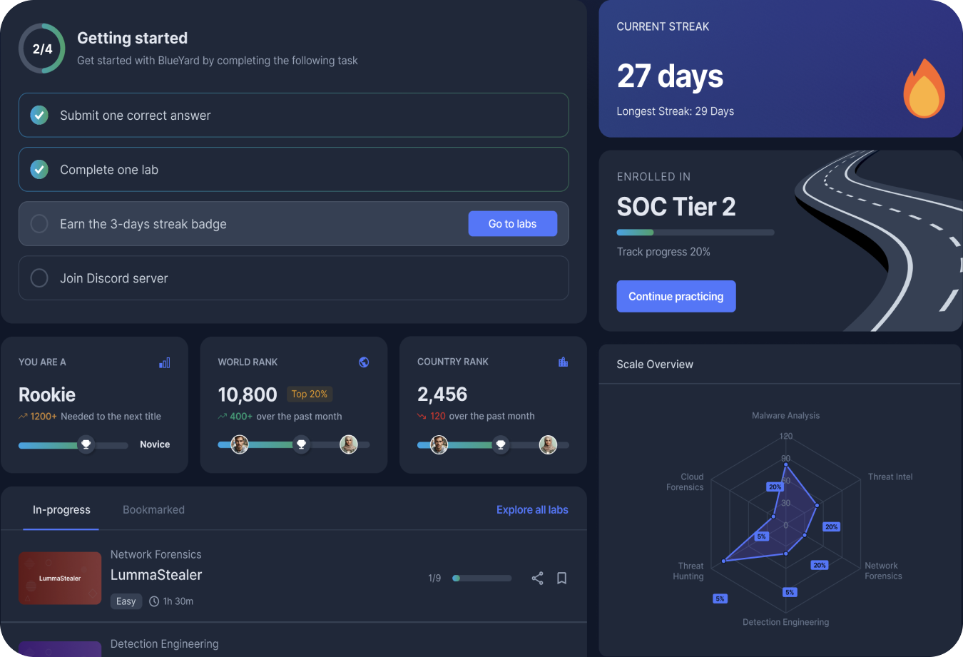Click the SOC Tier 2 track progress bar
The height and width of the screenshot is (657, 963).
tap(695, 233)
